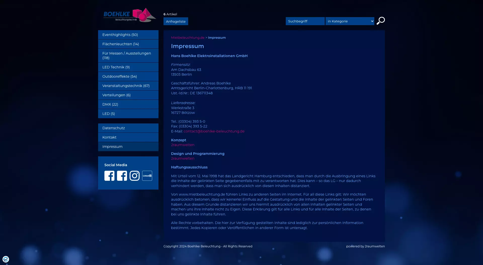Click the 'Lieferadresse:' label

tap(183, 103)
